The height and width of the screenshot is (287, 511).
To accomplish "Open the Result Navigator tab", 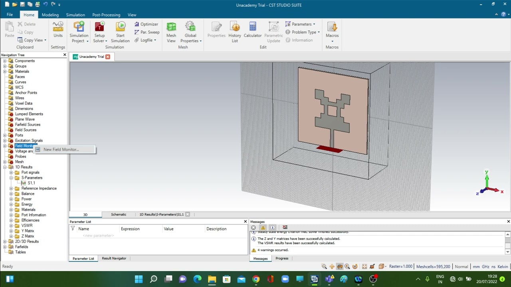I will coord(114,258).
